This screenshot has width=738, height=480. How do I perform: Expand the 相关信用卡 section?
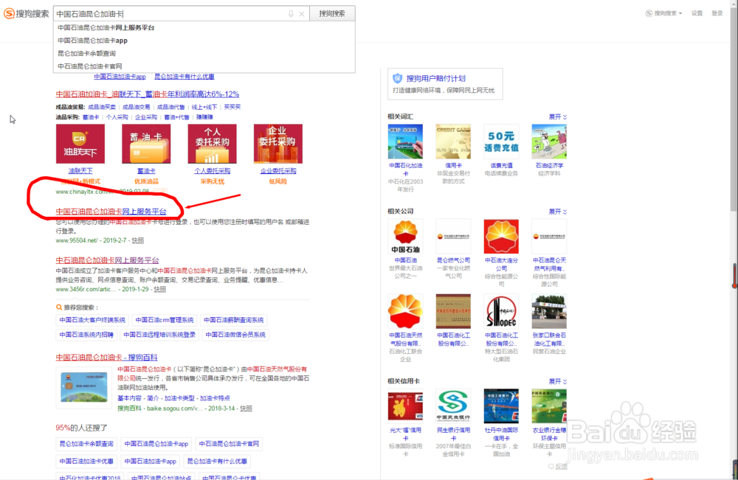558,381
